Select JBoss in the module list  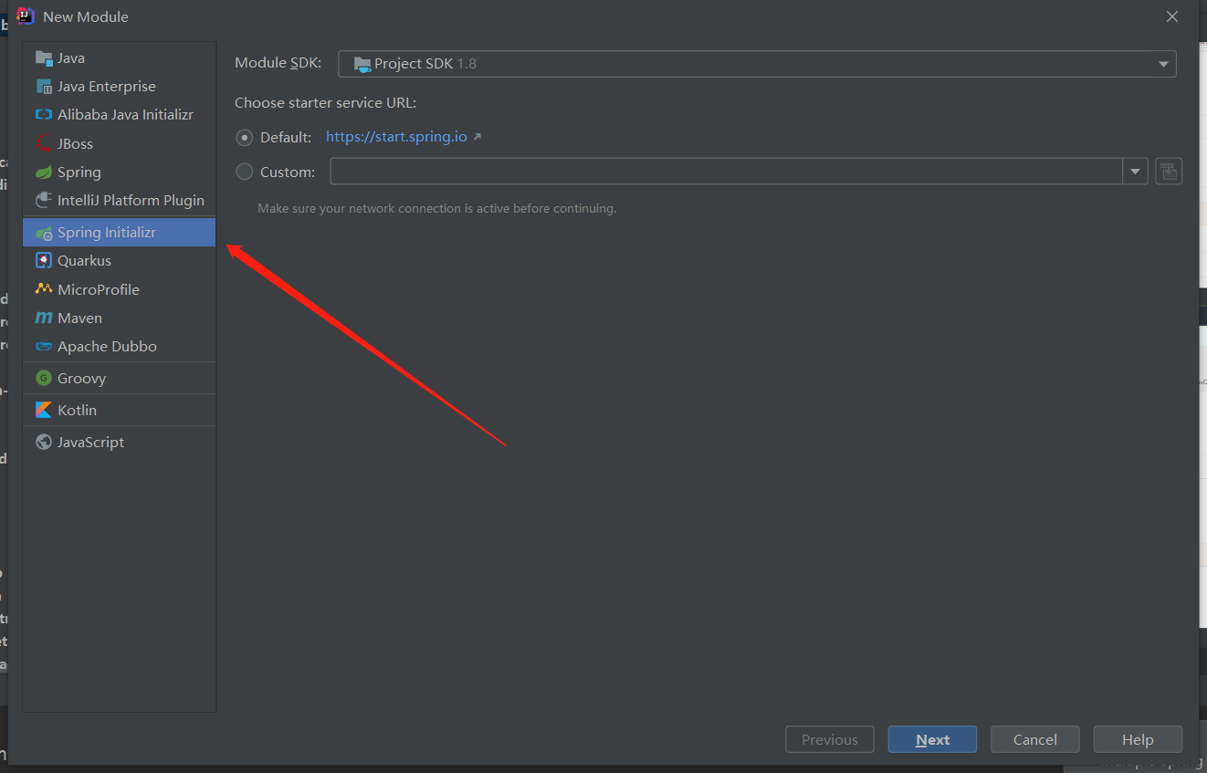(x=120, y=143)
